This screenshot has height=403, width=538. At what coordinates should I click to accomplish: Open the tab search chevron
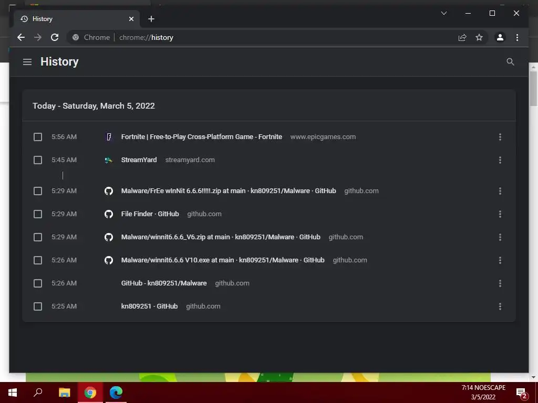pos(443,13)
